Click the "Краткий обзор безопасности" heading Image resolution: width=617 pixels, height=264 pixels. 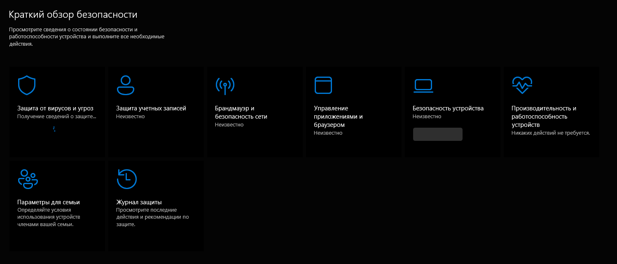(x=73, y=15)
